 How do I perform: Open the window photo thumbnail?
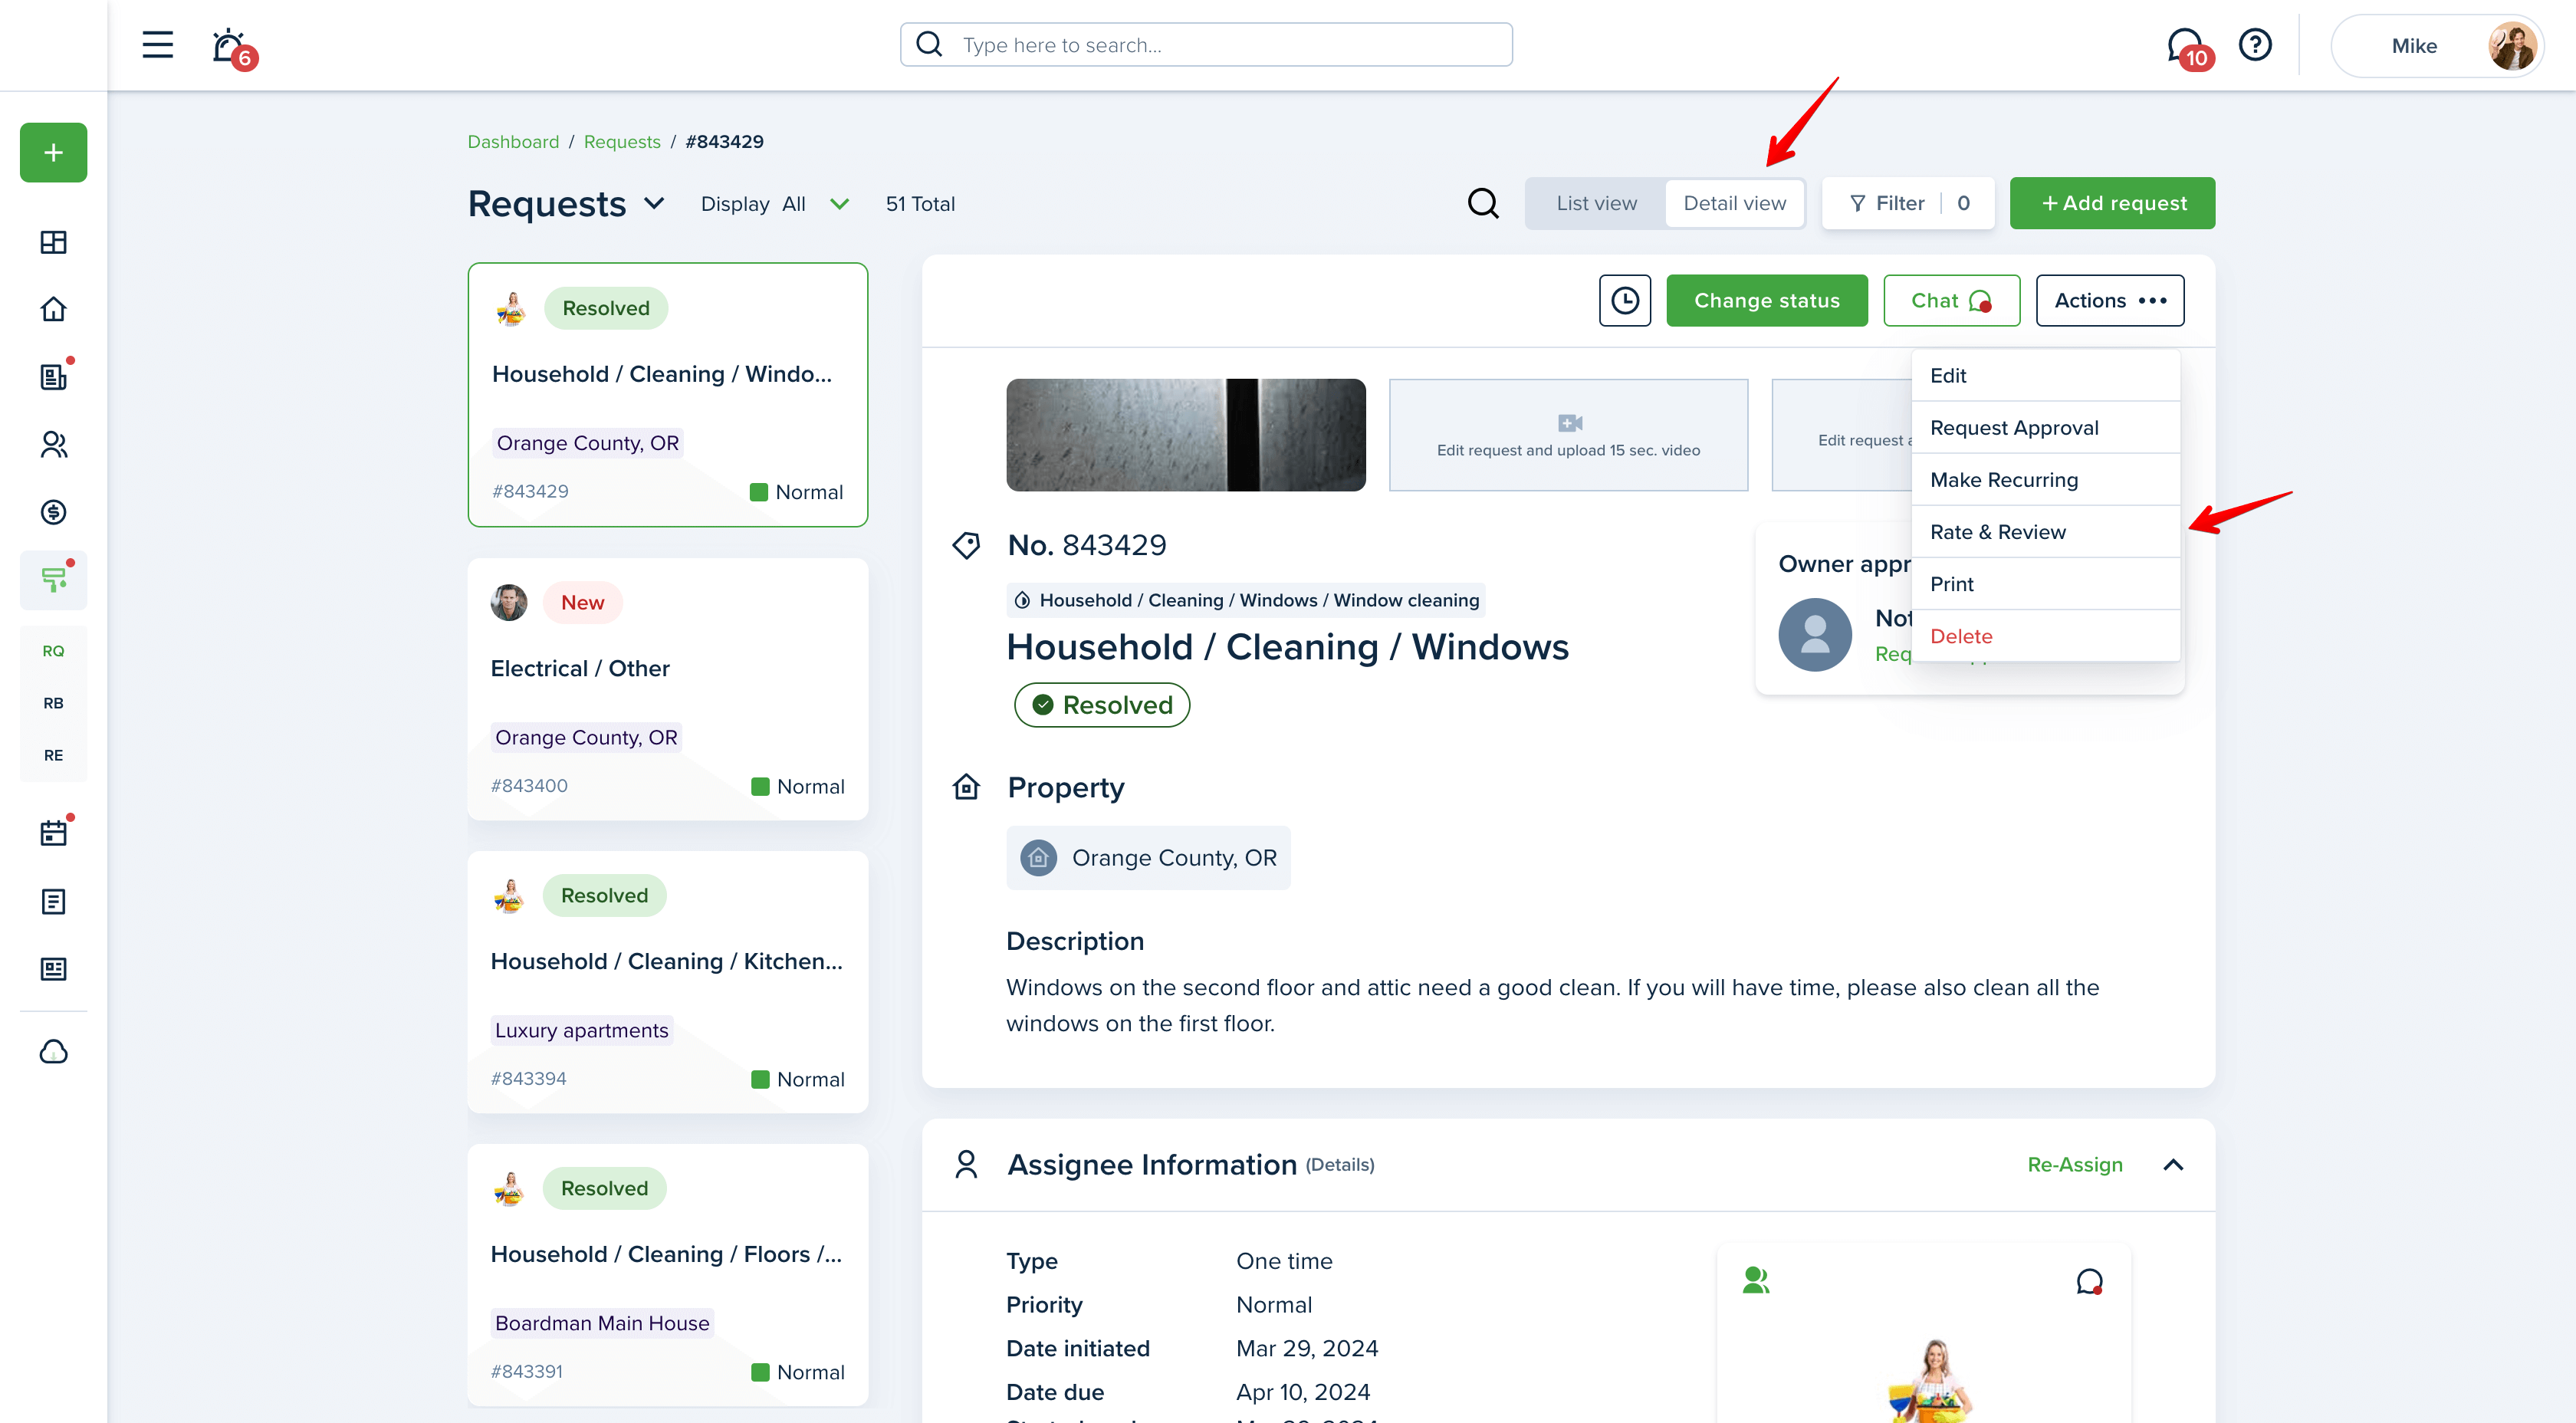(1185, 435)
